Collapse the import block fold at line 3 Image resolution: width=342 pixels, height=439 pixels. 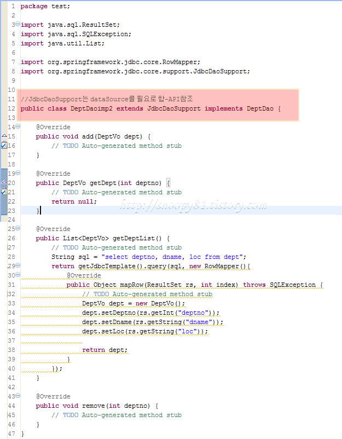(18, 24)
